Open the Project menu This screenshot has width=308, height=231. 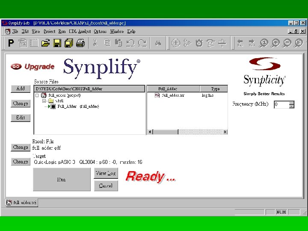click(x=49, y=31)
